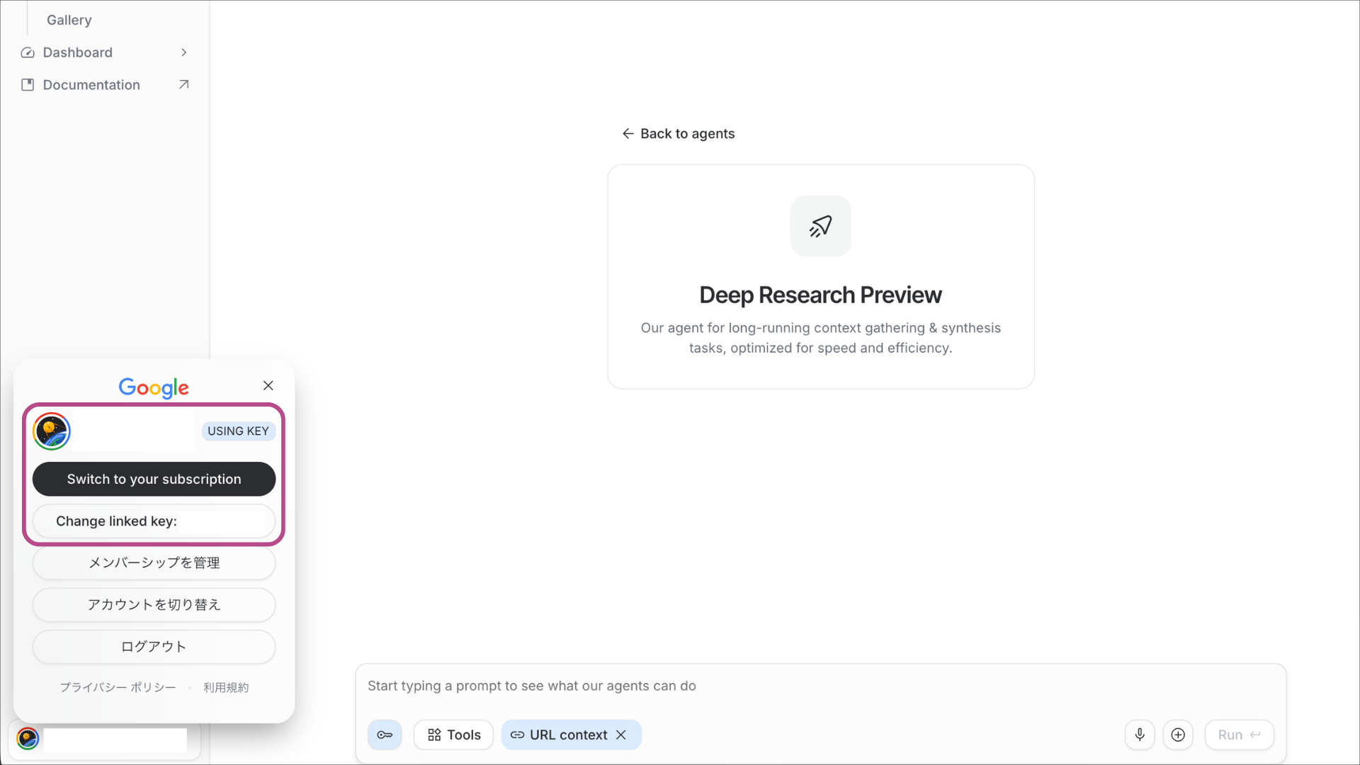The height and width of the screenshot is (765, 1360).
Task: Open the Tools selector in the prompt bar
Action: [453, 735]
